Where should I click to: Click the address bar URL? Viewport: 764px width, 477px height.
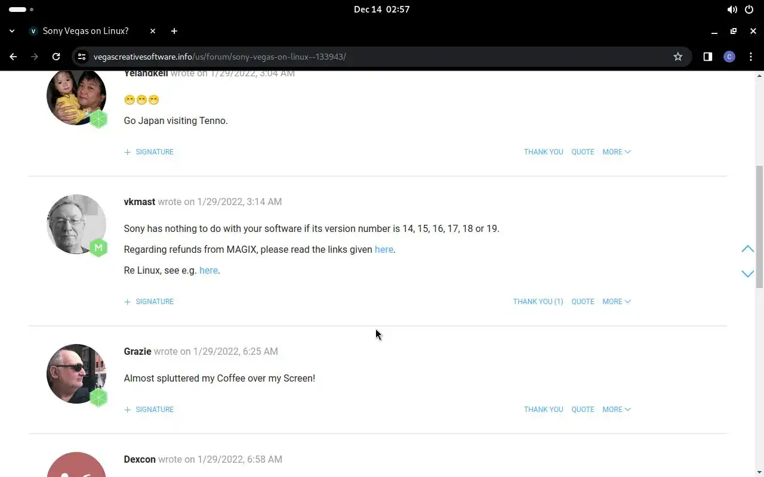[x=220, y=57]
